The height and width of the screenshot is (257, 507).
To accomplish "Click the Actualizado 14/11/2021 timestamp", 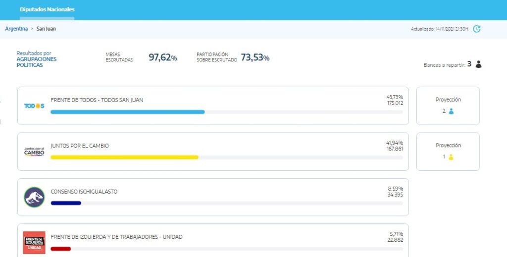I will point(440,29).
